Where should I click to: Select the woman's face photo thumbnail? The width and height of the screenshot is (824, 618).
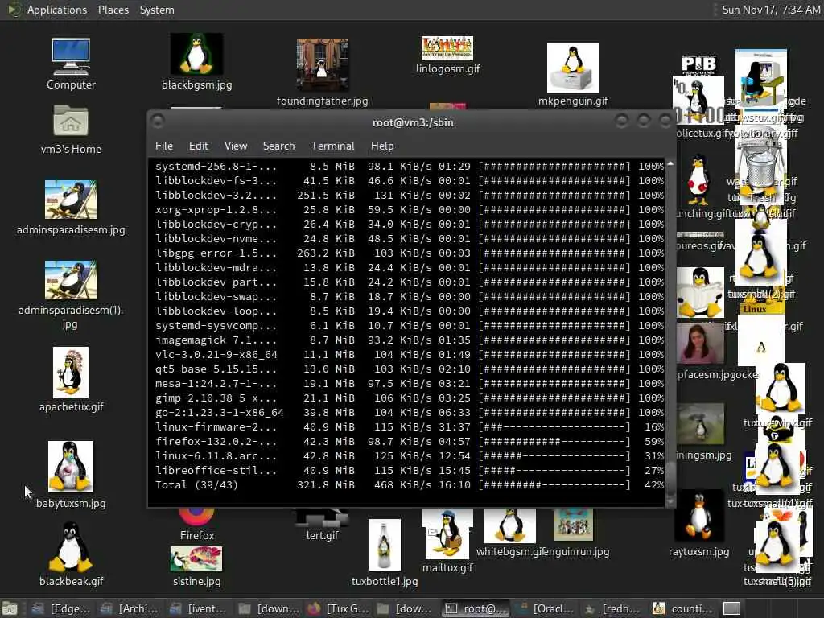[699, 343]
